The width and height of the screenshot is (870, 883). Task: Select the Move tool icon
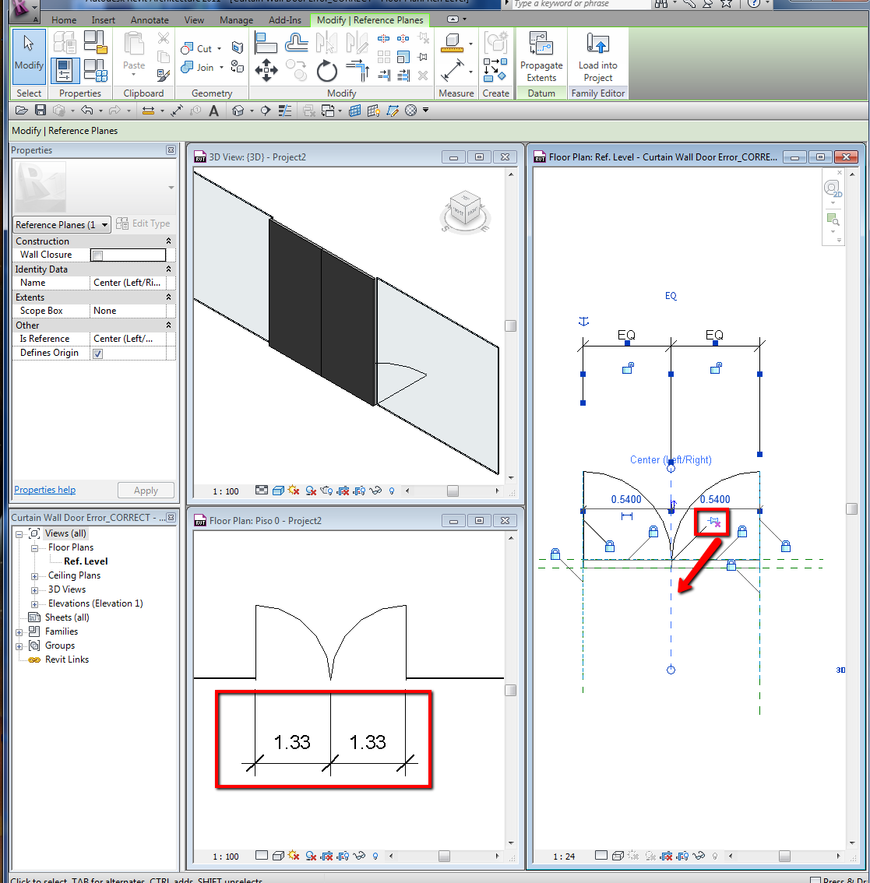(x=266, y=71)
